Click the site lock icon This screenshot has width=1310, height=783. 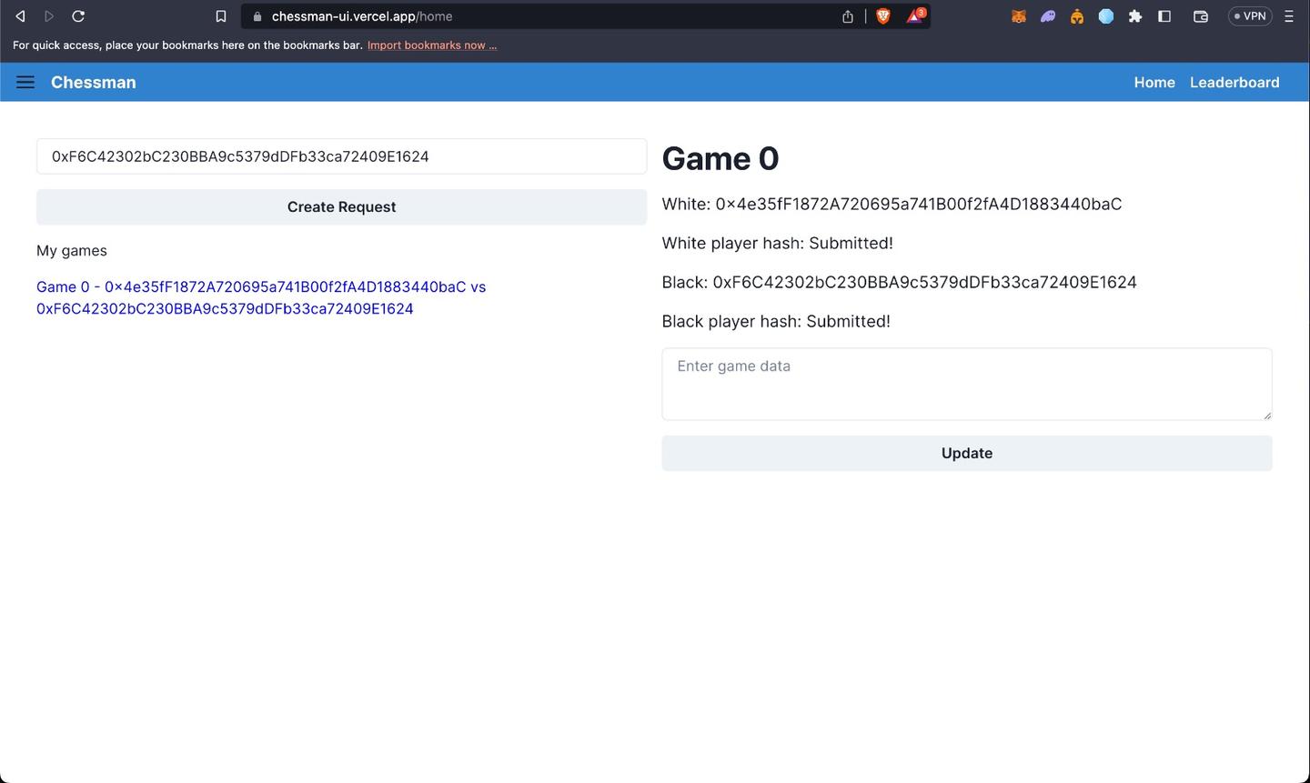(x=257, y=16)
